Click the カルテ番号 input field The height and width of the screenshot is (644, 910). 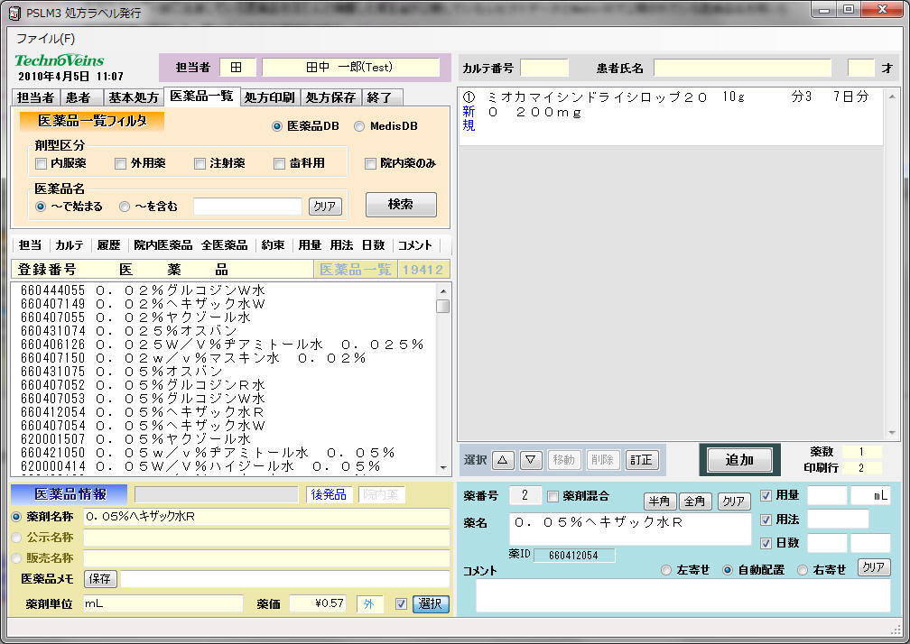pyautogui.click(x=544, y=69)
